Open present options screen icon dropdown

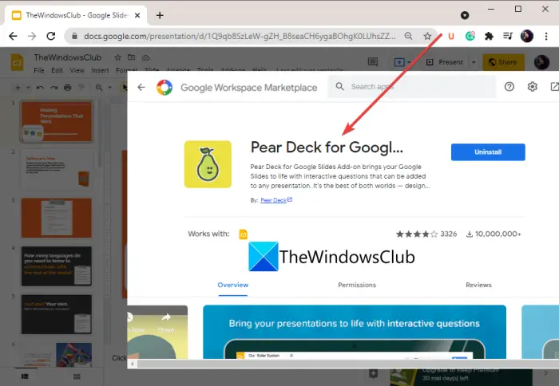[x=402, y=62]
